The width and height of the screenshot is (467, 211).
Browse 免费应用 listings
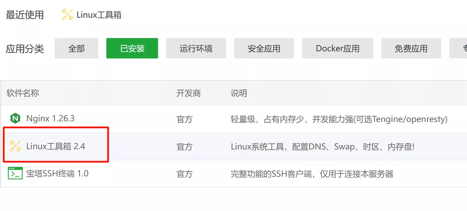click(411, 48)
